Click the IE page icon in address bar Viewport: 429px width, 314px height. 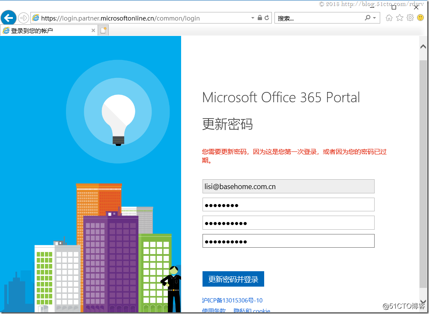36,18
